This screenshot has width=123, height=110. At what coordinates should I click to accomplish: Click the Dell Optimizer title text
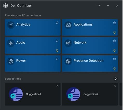(x=21, y=6)
